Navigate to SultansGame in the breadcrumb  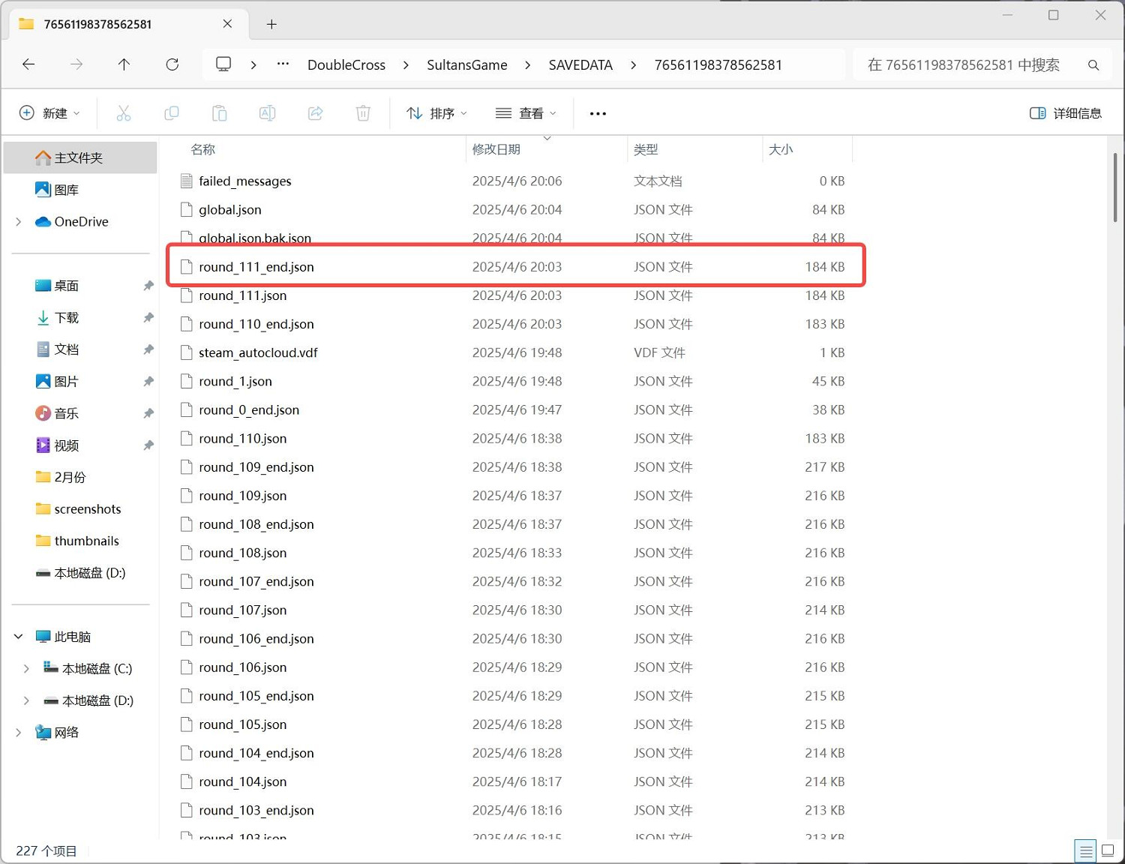466,65
